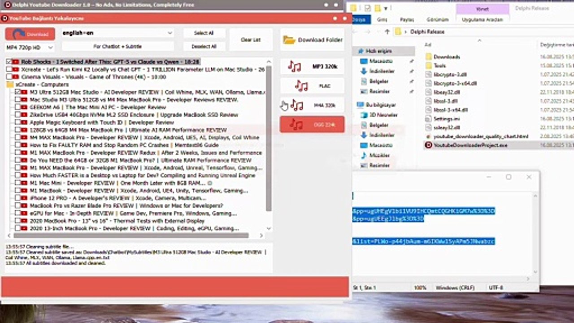Click YouTube icon of GEEKOM A6 video
Image resolution: width=574 pixels, height=323 pixels.
(25, 107)
